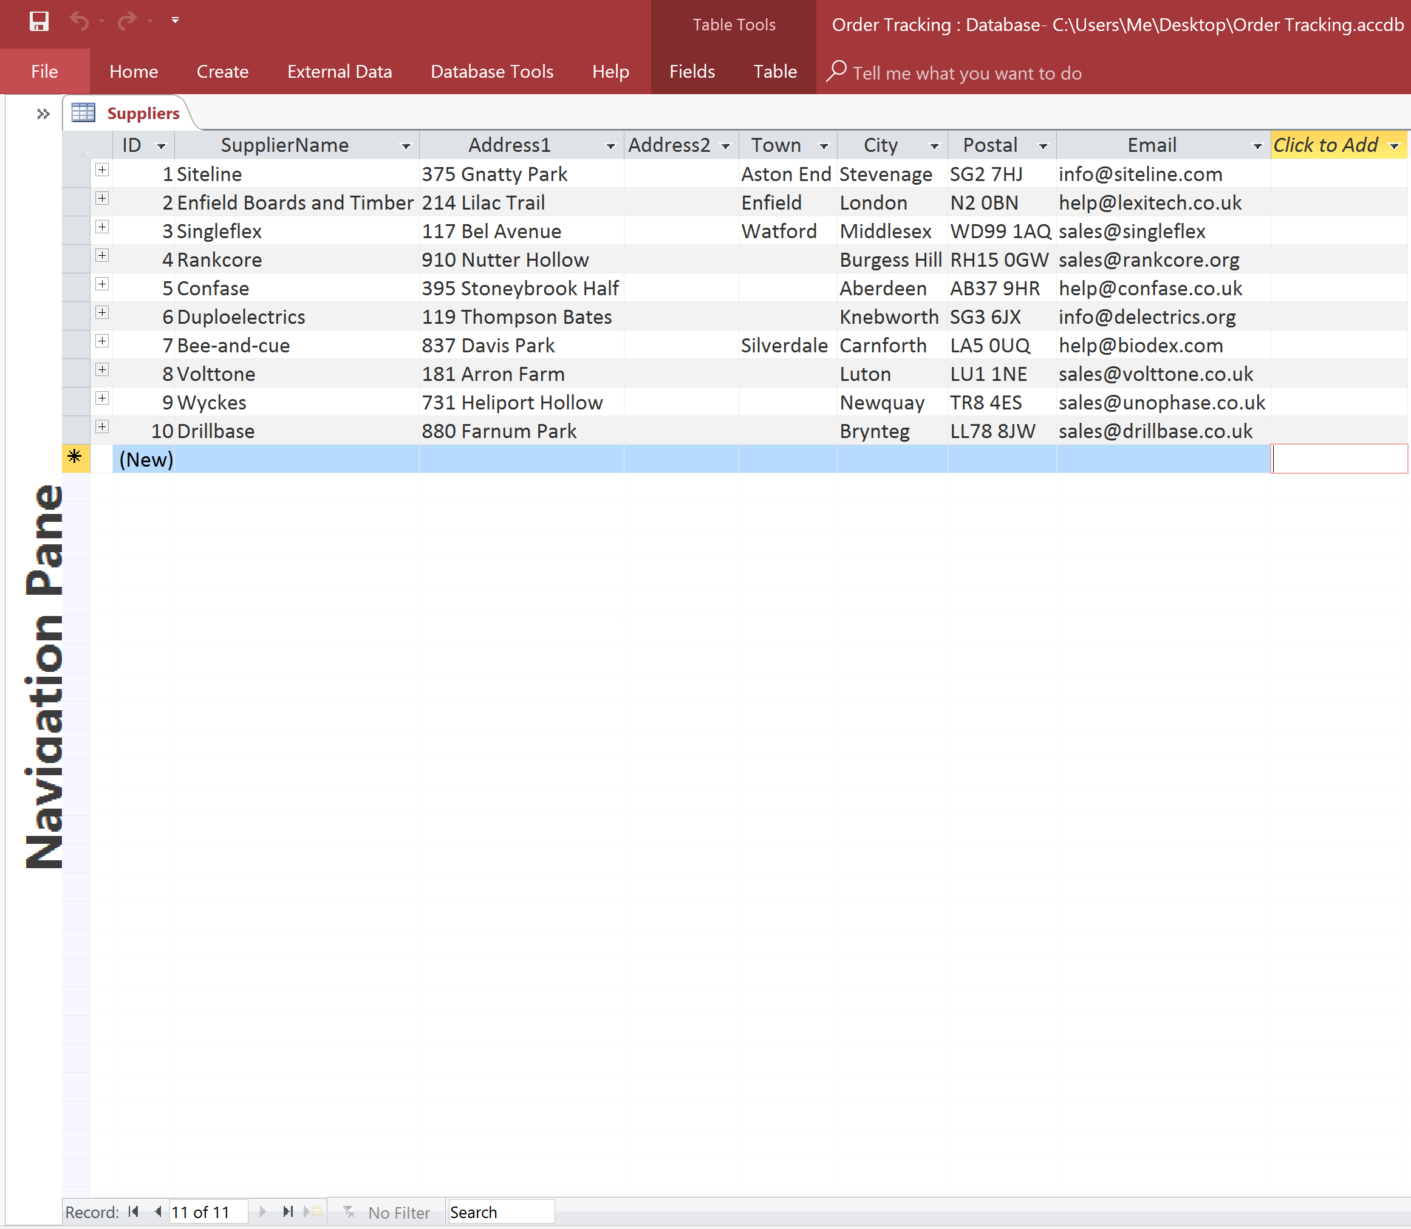
Task: Expand the Navigation Pane with the chevron button
Action: (43, 114)
